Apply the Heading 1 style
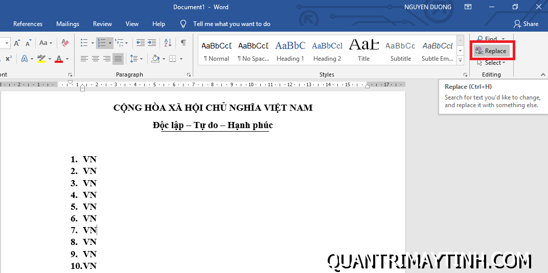Screen dimensions: 548x273 pos(290,50)
